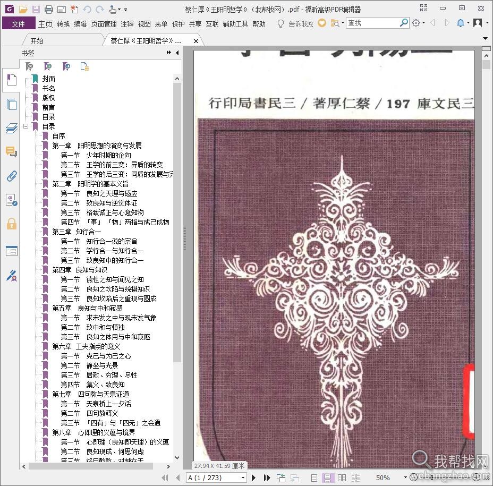Open the tab list dropdown arrow
The image size is (493, 486).
pyautogui.click(x=485, y=38)
